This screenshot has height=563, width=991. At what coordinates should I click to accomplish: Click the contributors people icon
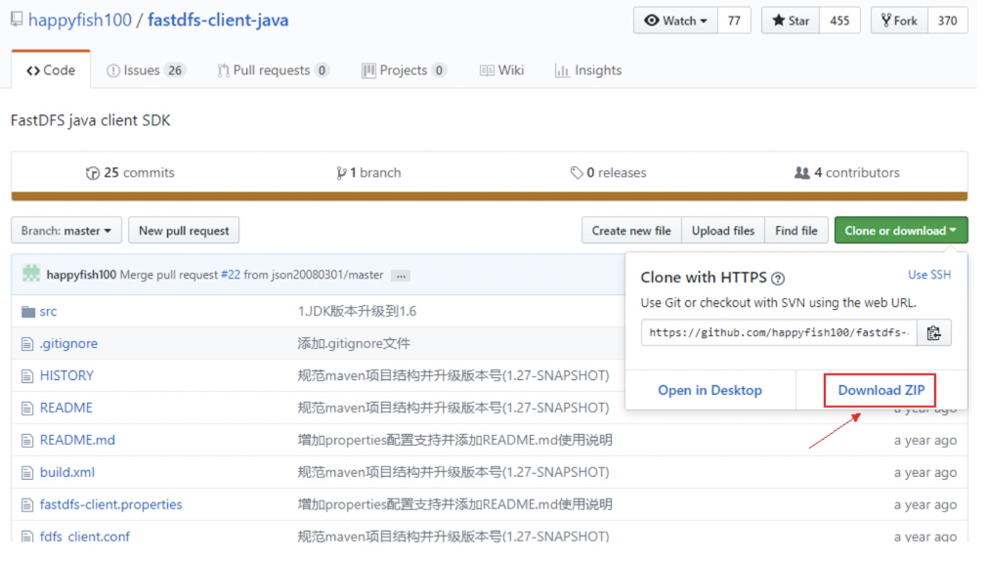click(802, 172)
